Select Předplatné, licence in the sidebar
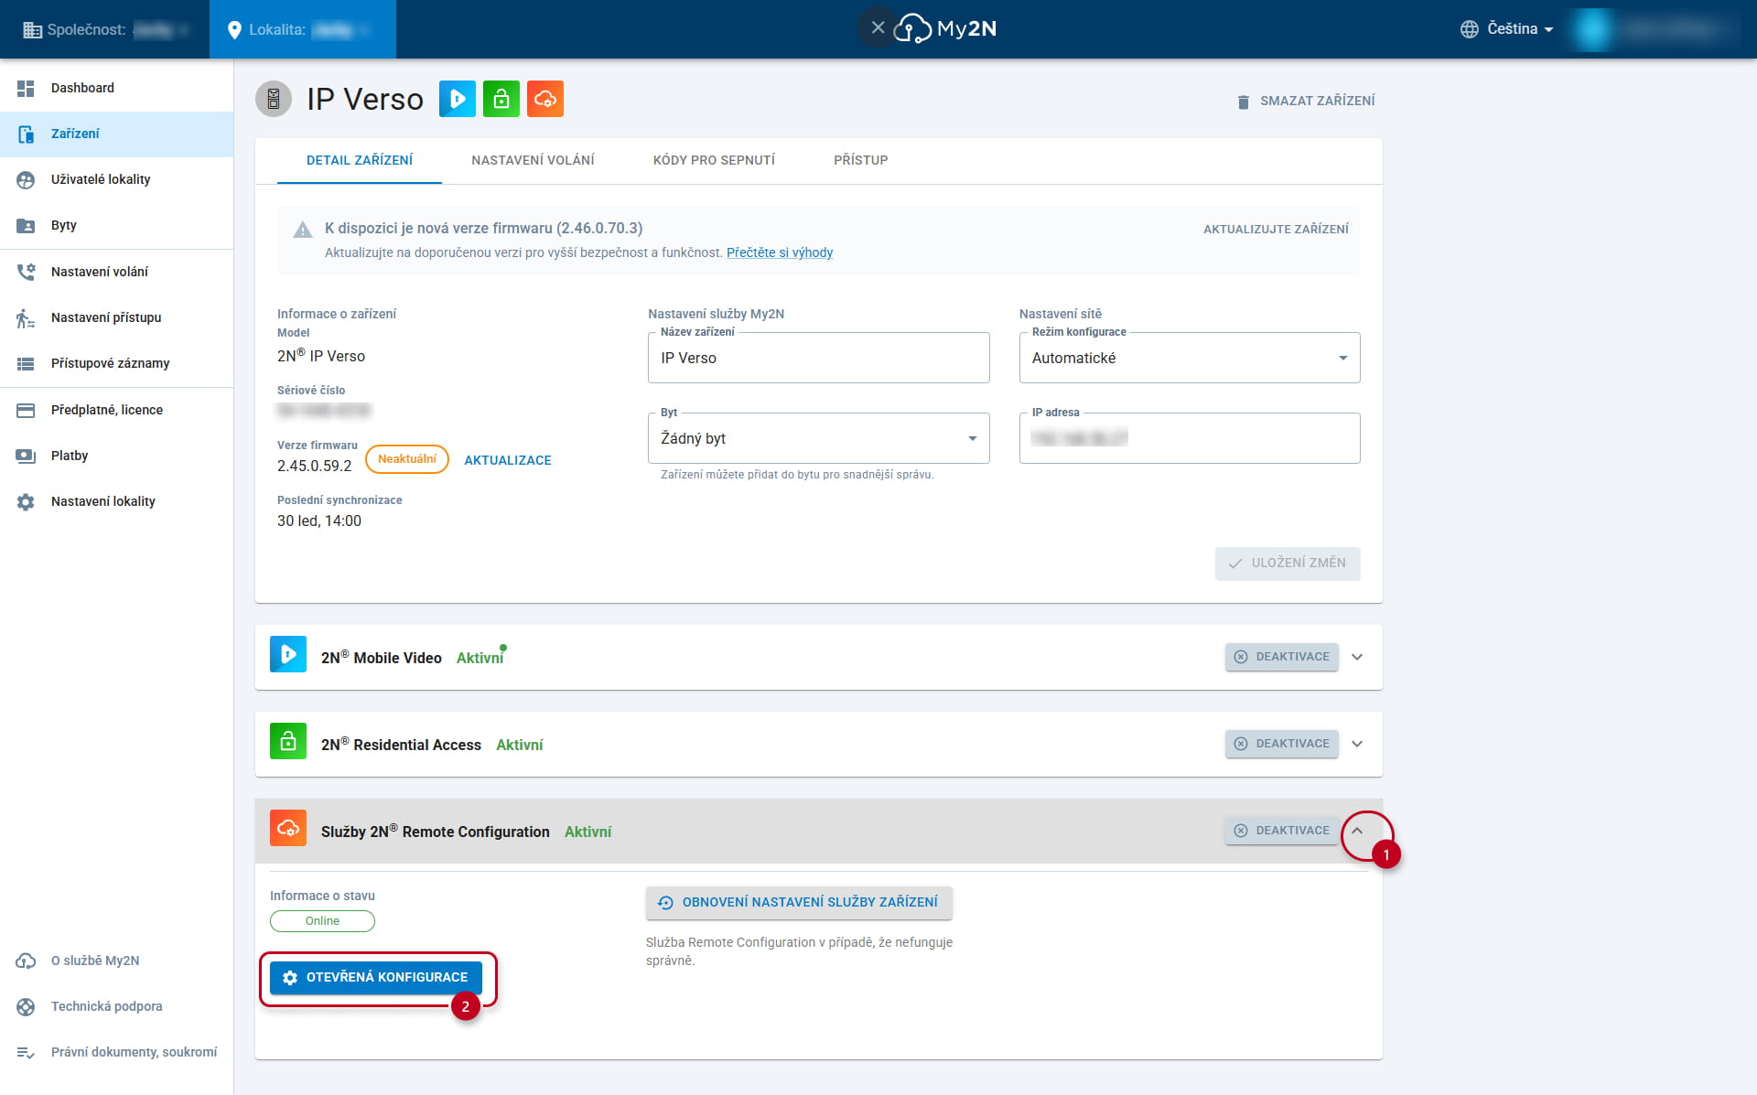 coord(116,410)
